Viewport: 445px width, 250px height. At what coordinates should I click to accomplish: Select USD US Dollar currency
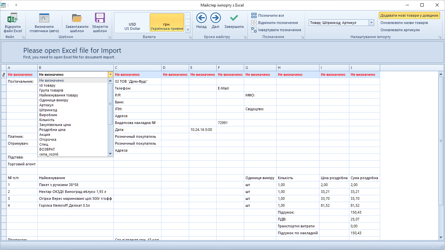132,26
